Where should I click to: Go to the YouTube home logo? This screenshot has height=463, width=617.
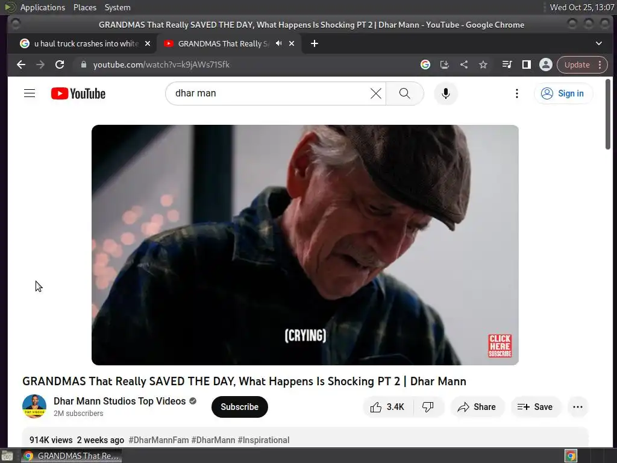78,93
